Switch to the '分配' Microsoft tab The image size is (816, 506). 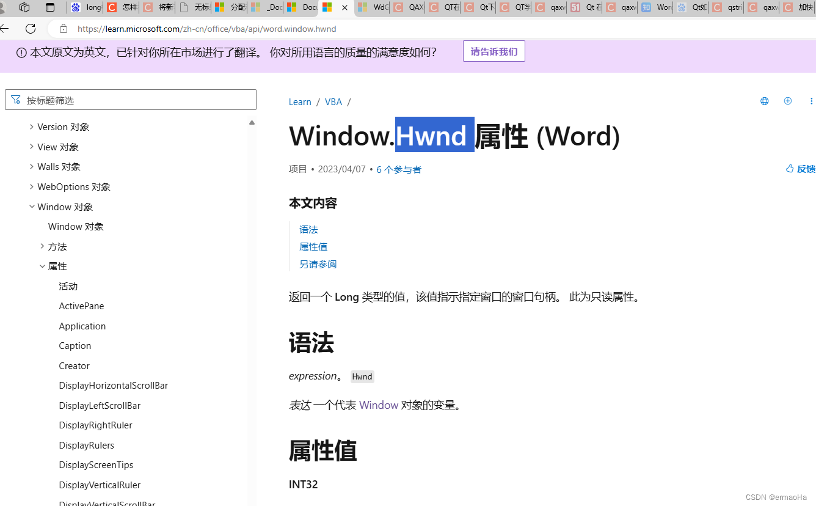coord(230,7)
